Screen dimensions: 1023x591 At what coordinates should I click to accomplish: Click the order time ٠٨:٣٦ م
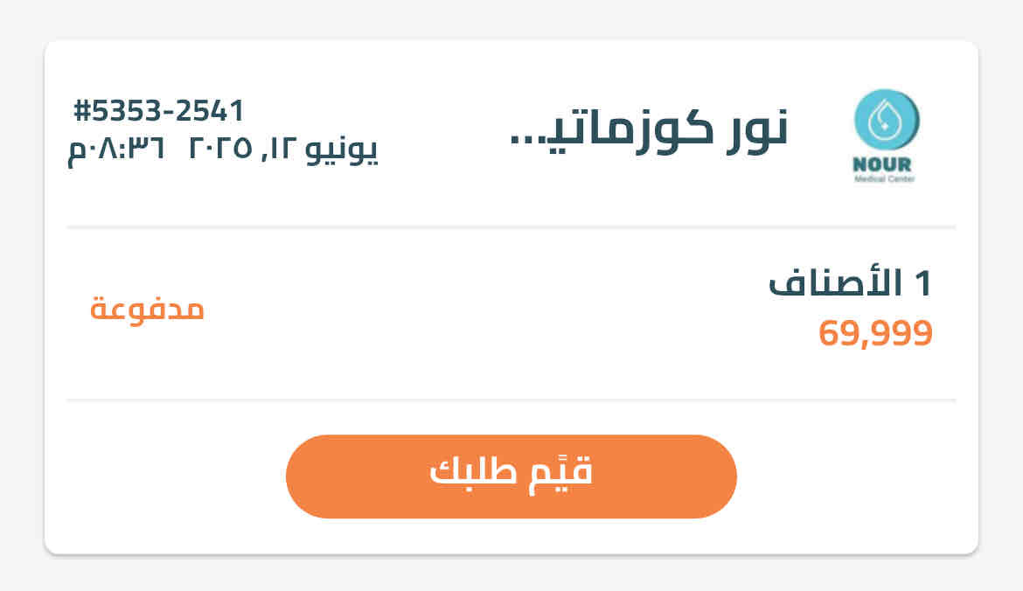coord(116,149)
